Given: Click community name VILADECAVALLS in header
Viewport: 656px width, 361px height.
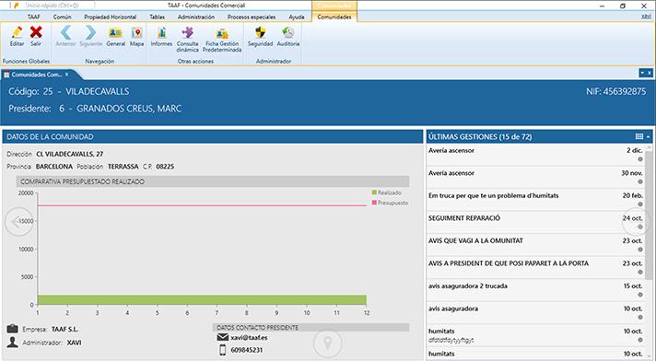Looking at the screenshot, I should 98,91.
